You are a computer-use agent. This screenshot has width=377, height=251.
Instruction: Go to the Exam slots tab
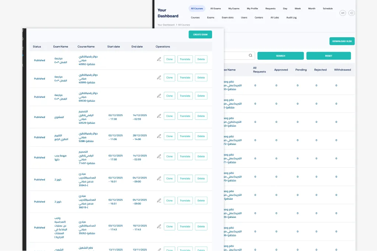point(228,17)
